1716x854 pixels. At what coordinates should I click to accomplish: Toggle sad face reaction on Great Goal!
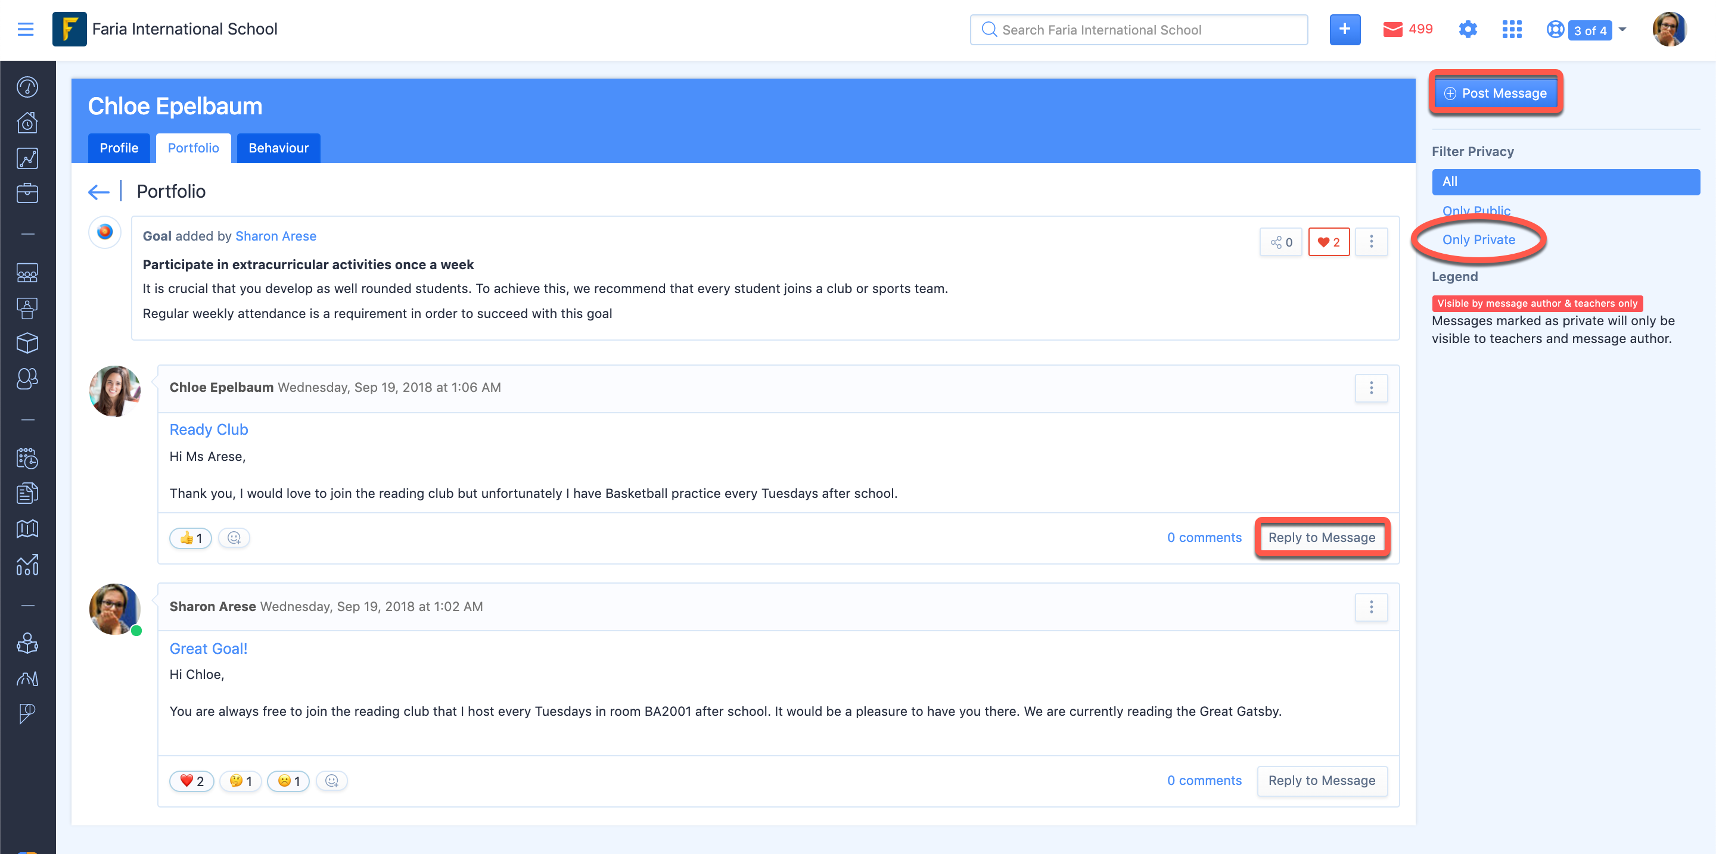(288, 781)
